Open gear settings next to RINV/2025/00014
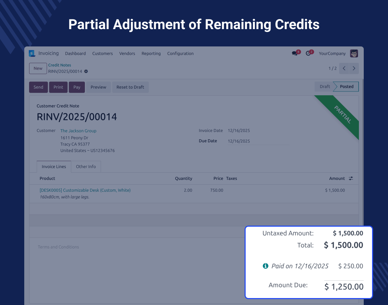The width and height of the screenshot is (388, 305). pyautogui.click(x=86, y=71)
